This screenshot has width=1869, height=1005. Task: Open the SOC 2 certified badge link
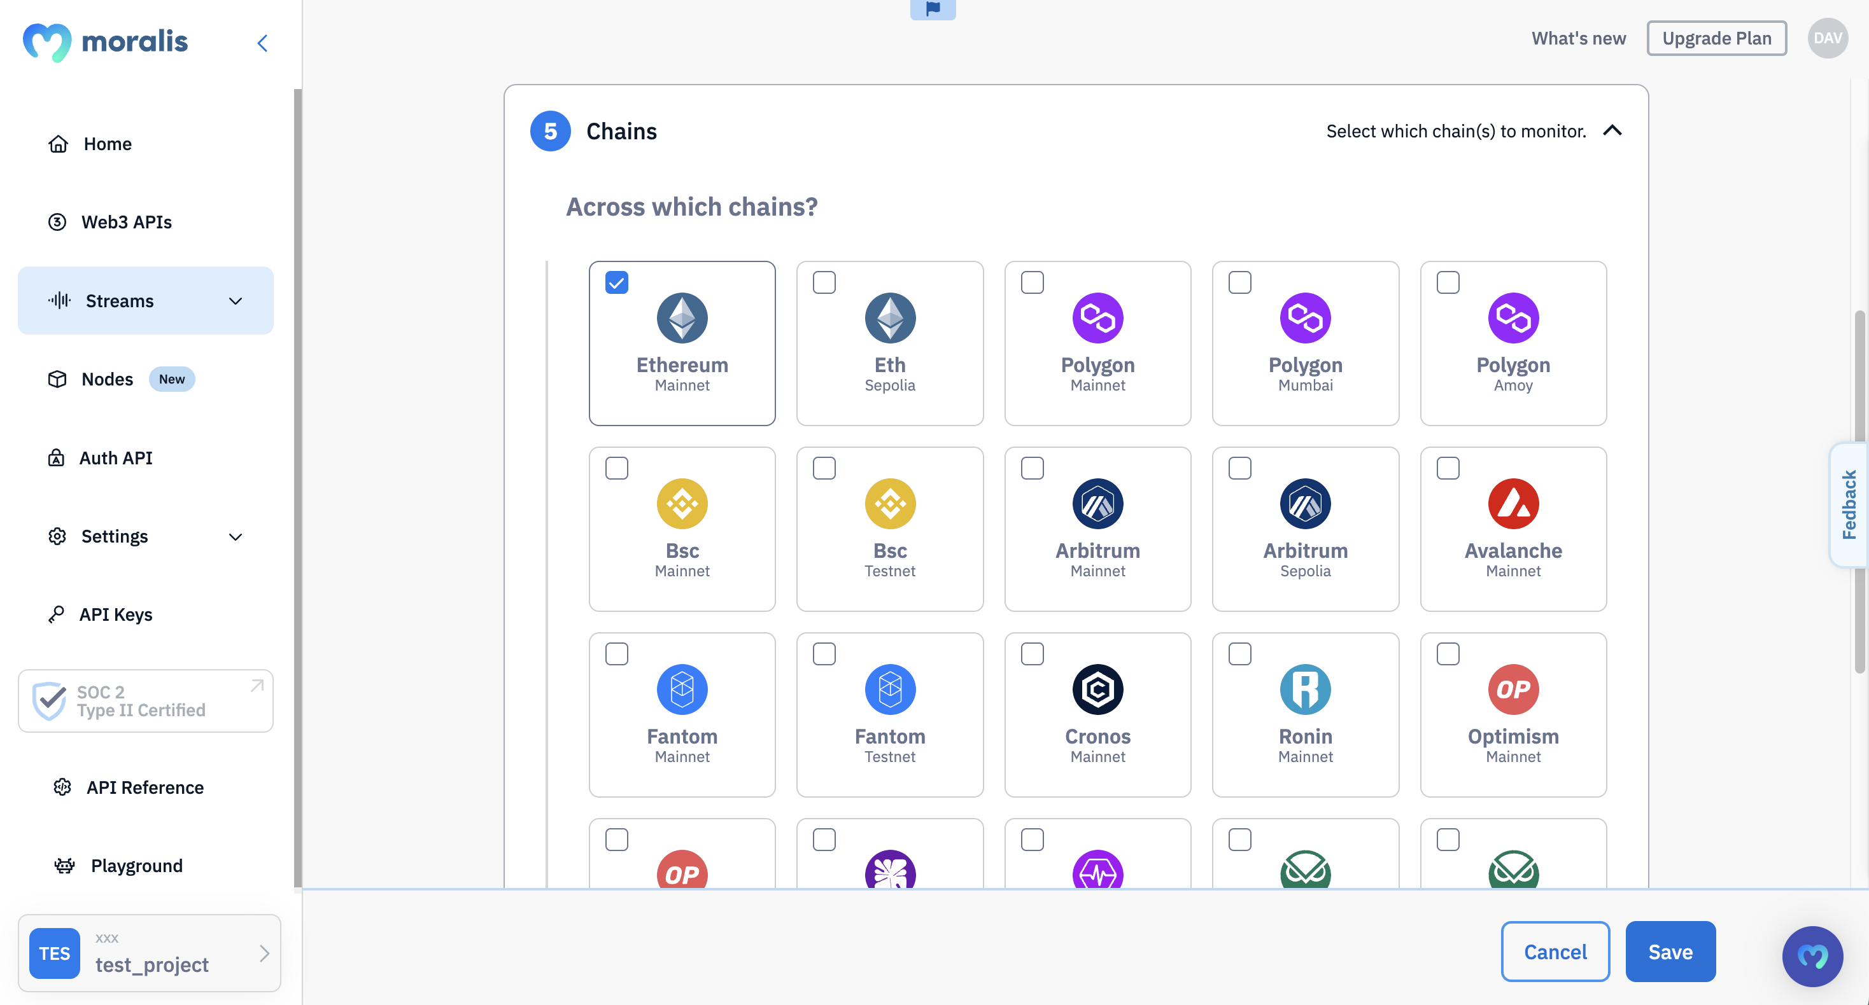point(145,700)
